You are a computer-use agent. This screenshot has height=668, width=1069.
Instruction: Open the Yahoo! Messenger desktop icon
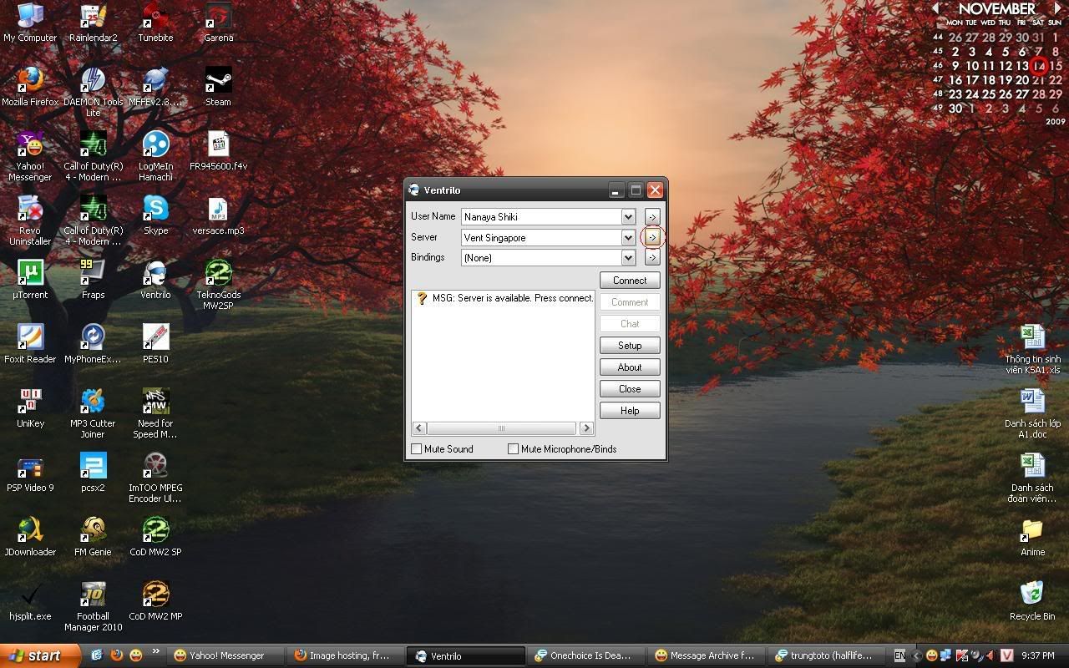30,156
